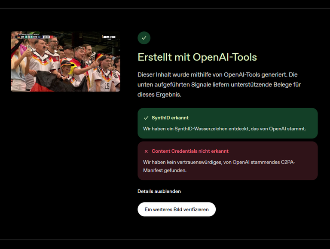Click the red X icon beside Content Credentials
The image size is (330, 249).
[146, 151]
